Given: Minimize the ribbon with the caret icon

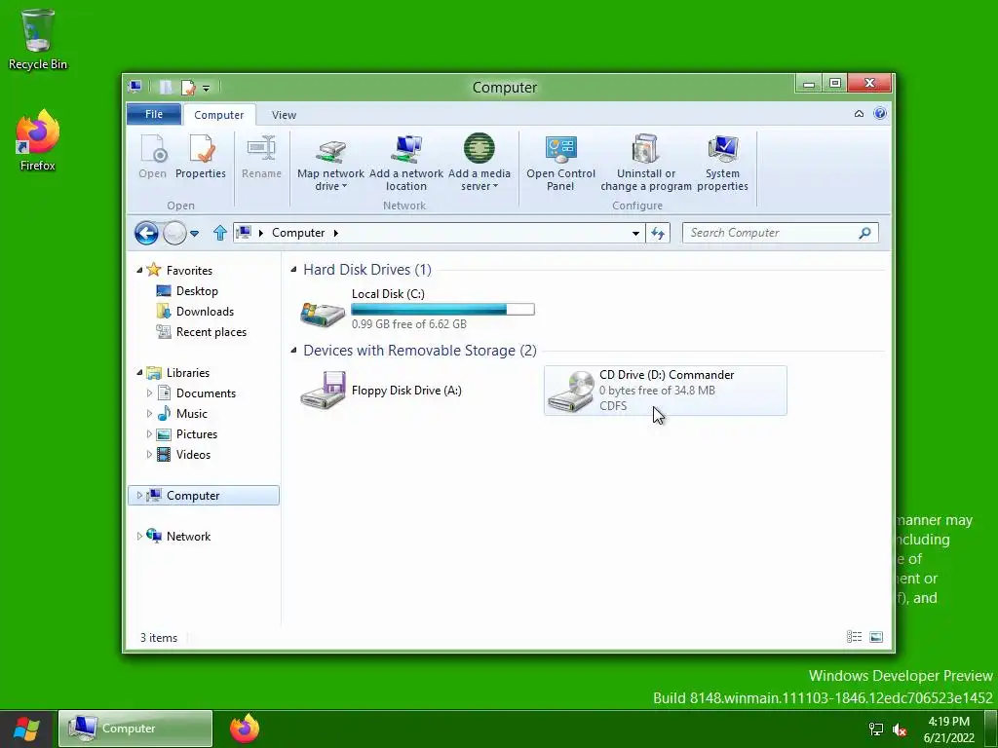Looking at the screenshot, I should pos(859,114).
